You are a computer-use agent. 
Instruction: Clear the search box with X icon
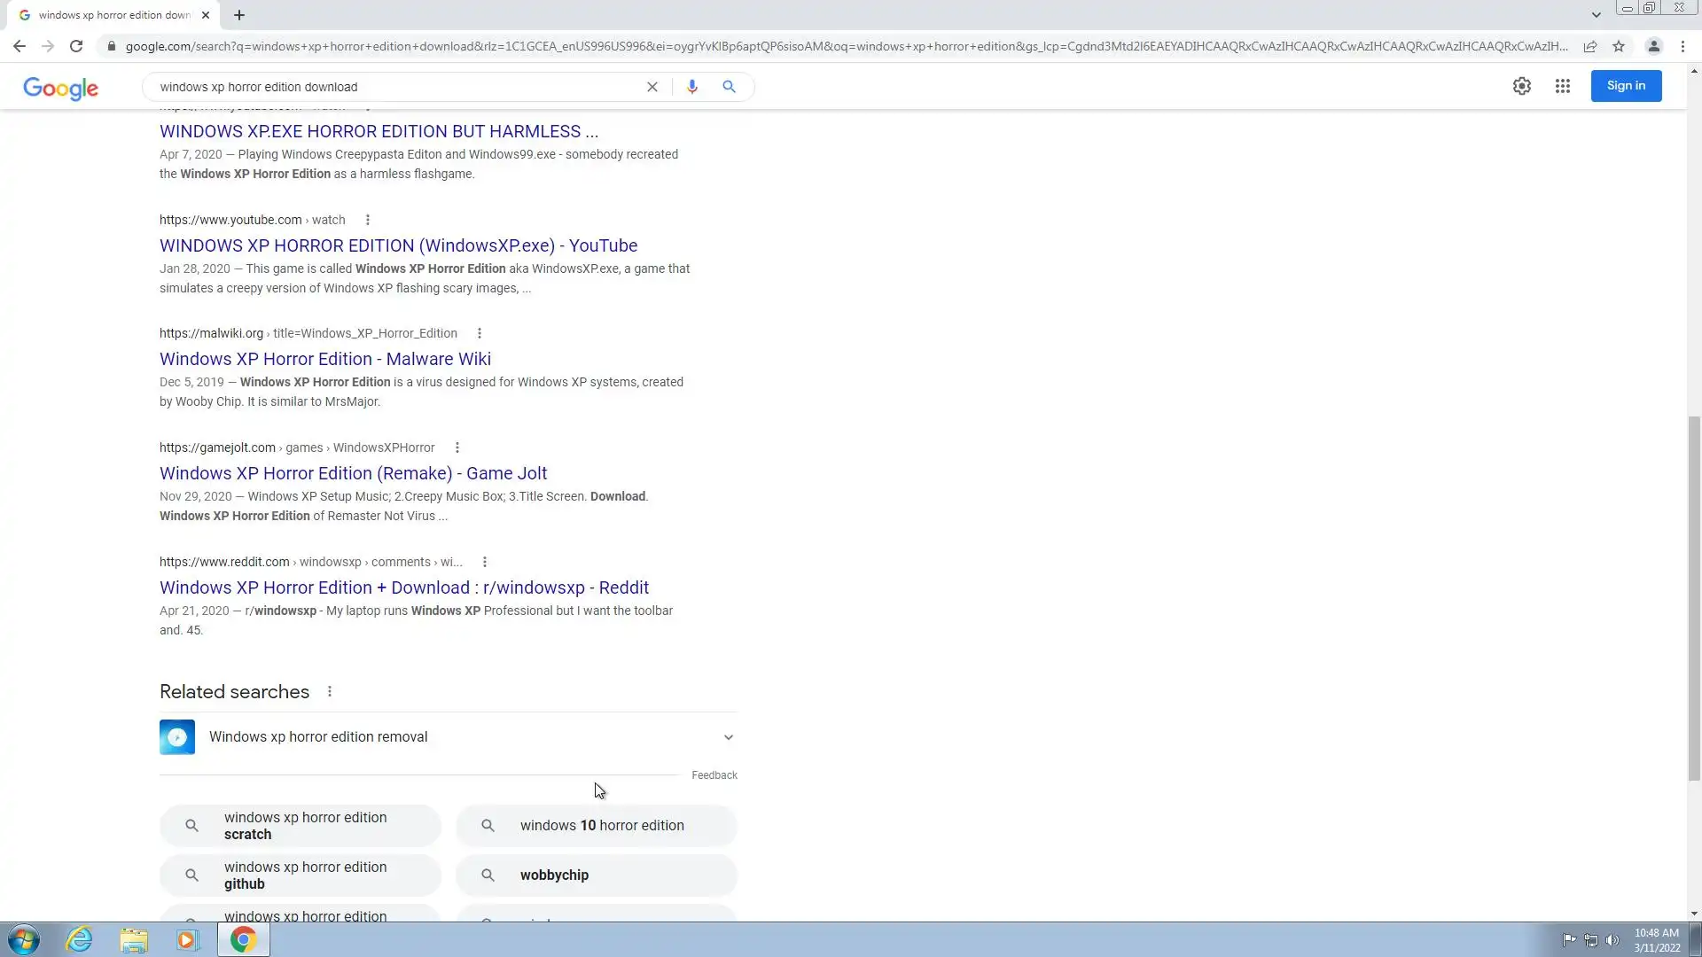(652, 87)
